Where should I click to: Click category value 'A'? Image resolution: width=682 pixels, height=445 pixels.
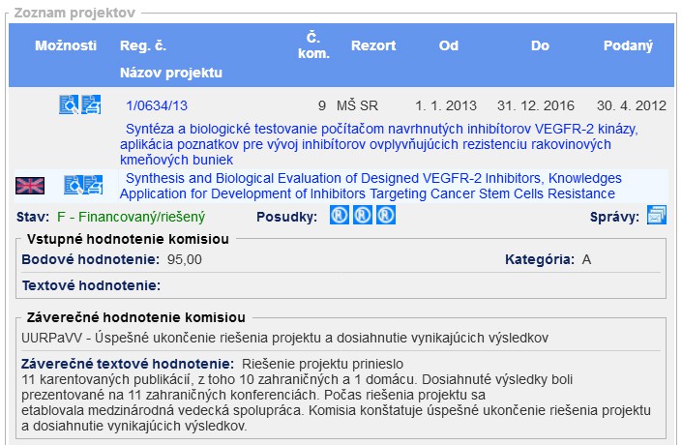pyautogui.click(x=587, y=259)
